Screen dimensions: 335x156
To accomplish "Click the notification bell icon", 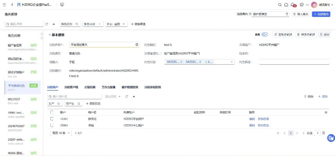I will (293, 5).
